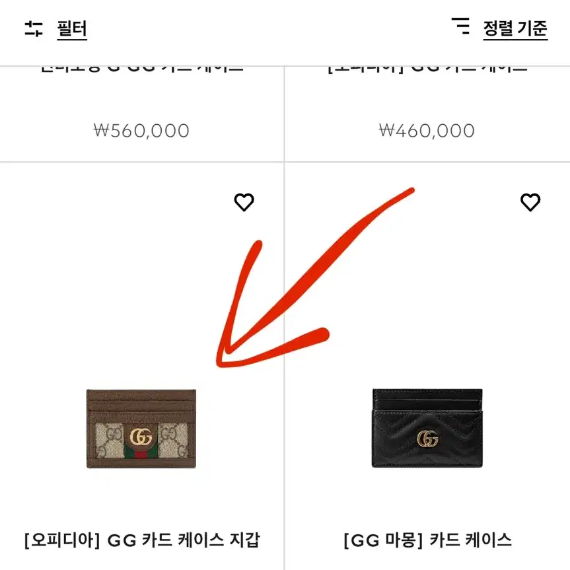This screenshot has width=570, height=570.
Task: Add Ophidia card case to wishlist
Action: [244, 202]
